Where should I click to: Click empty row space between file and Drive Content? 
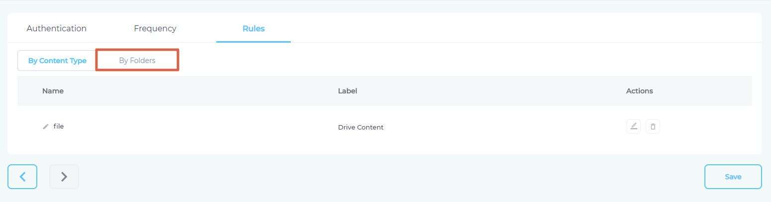199,127
